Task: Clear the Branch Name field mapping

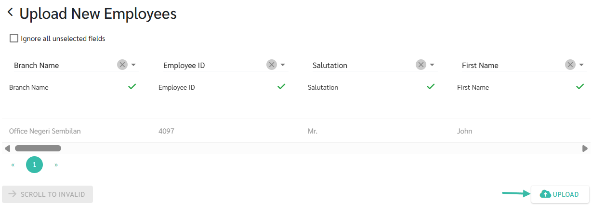Action: click(x=122, y=65)
